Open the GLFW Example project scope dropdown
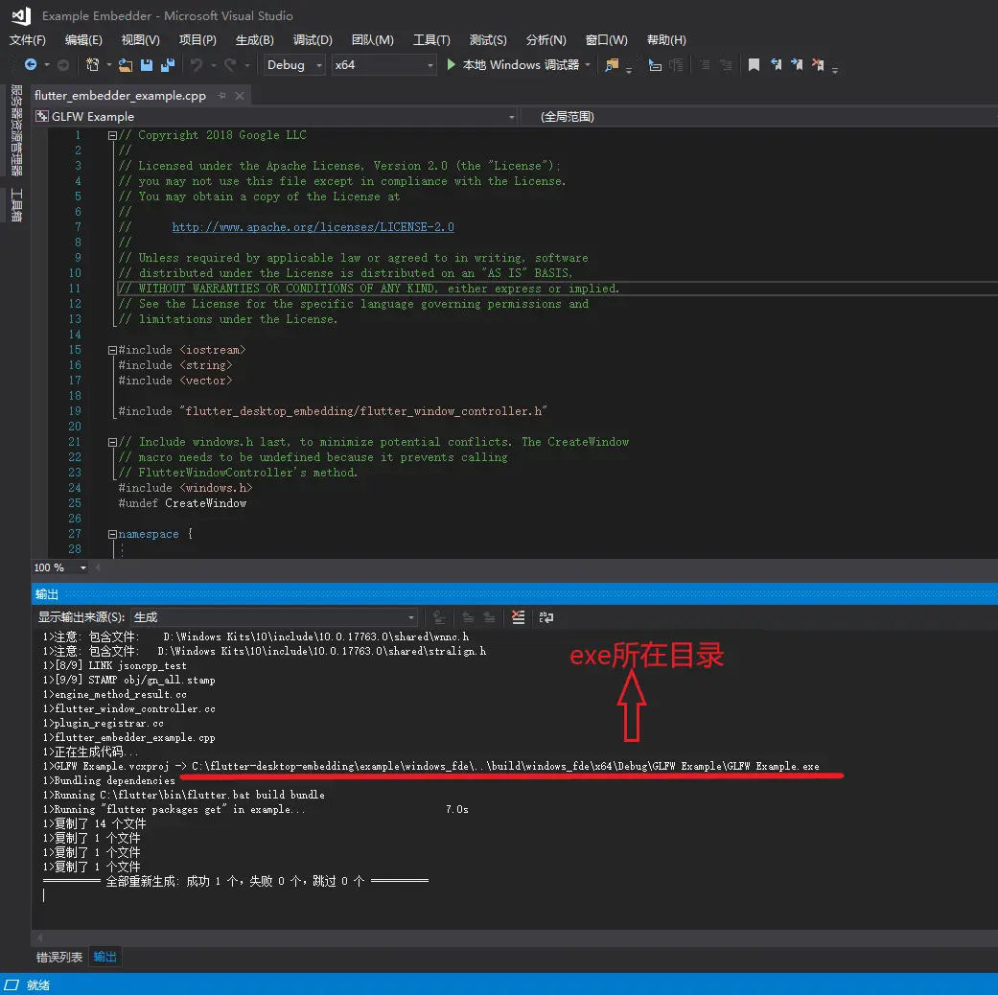The height and width of the screenshot is (995, 998). (x=275, y=117)
